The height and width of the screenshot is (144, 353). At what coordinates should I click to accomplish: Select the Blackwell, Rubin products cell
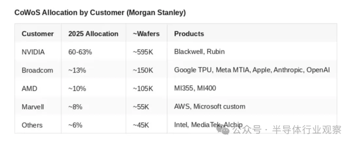tap(199, 52)
